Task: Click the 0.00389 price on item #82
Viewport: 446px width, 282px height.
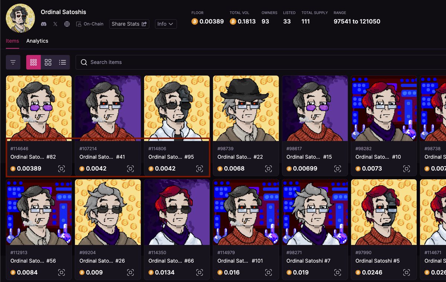Action: click(x=29, y=169)
